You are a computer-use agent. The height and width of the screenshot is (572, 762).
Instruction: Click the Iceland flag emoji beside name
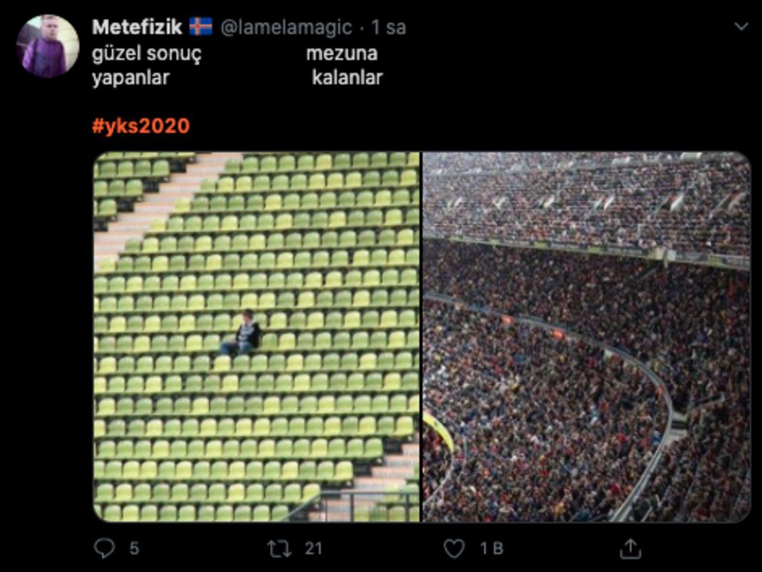pyautogui.click(x=201, y=27)
